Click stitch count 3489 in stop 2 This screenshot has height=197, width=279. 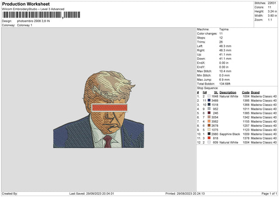click(x=215, y=101)
